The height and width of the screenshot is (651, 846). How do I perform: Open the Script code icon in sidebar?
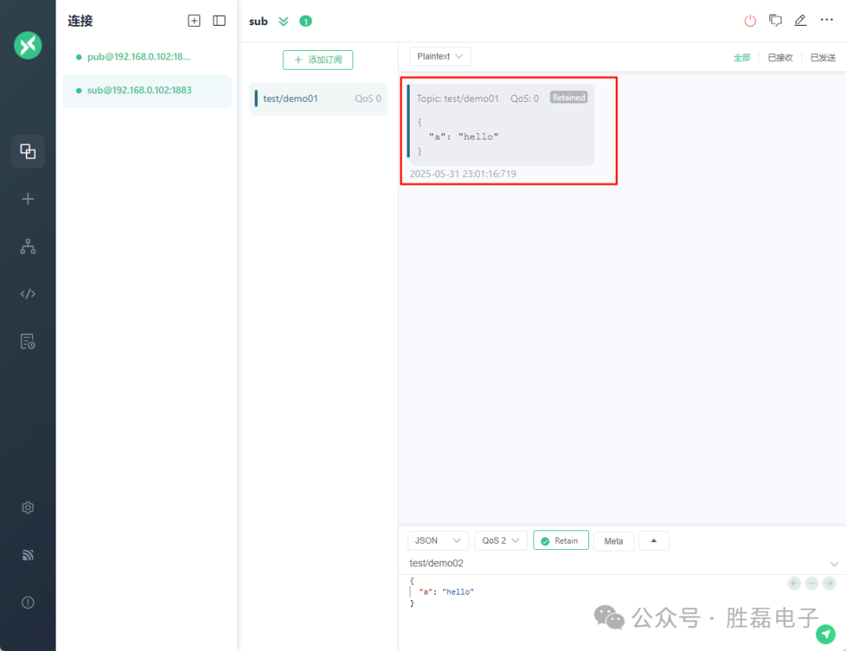(x=27, y=294)
